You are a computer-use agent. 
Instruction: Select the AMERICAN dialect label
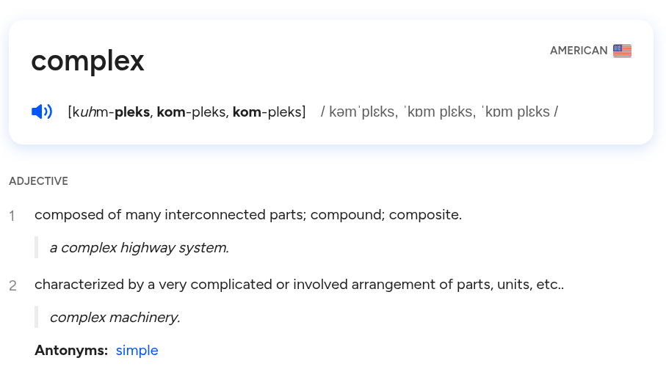(579, 51)
